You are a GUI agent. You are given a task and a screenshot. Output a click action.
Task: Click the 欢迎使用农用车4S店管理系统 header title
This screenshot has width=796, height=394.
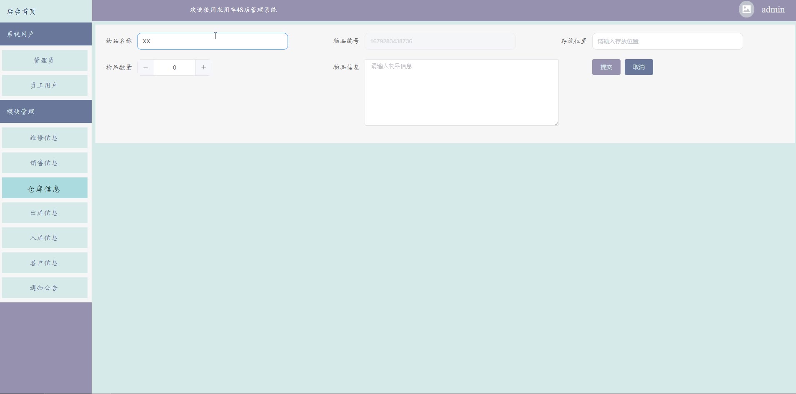[233, 10]
